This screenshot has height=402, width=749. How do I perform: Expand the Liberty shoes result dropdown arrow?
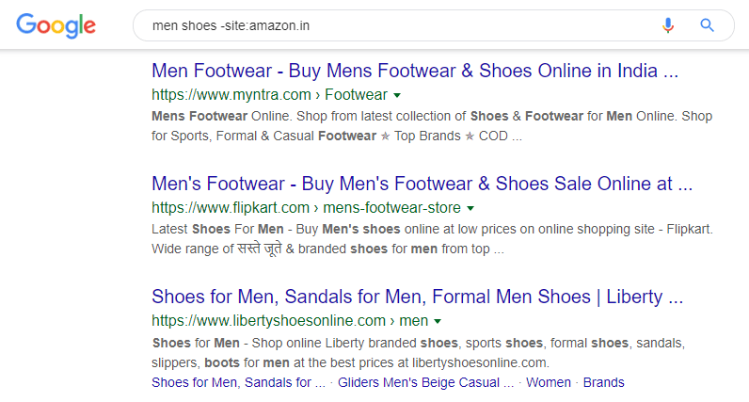coord(438,321)
